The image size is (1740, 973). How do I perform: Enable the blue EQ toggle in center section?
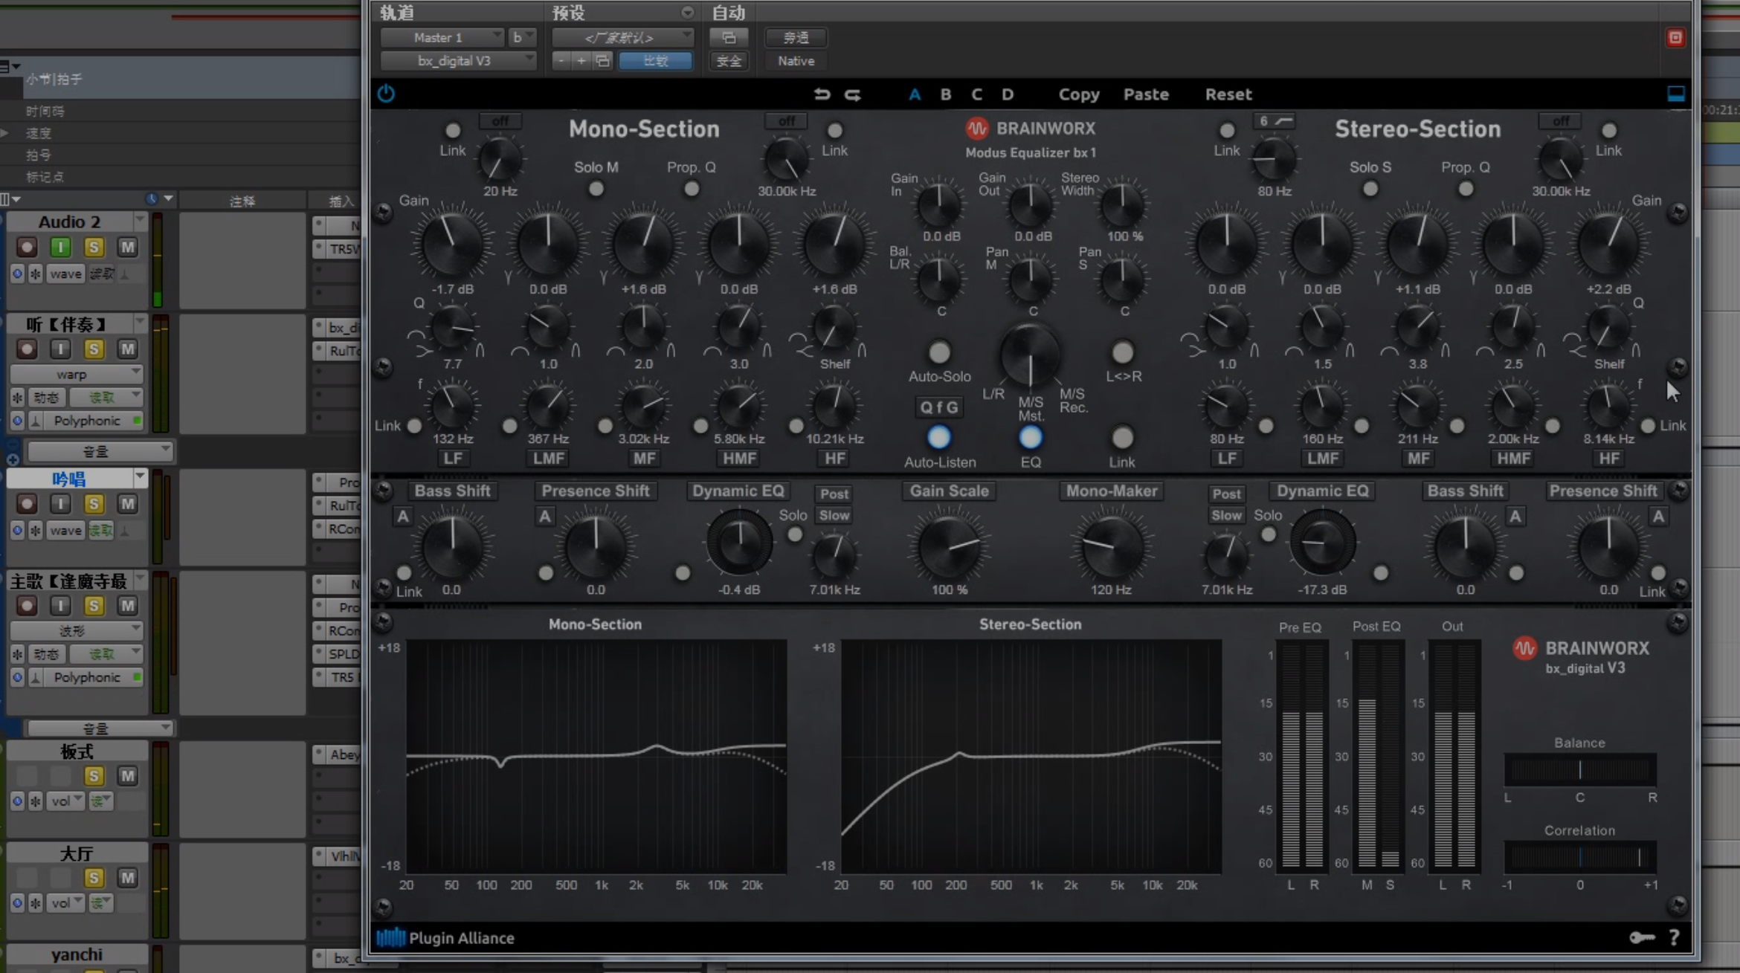[x=1031, y=437]
